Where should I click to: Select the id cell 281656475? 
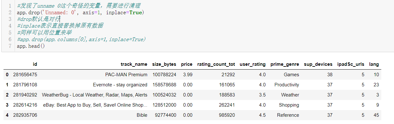pos(25,75)
